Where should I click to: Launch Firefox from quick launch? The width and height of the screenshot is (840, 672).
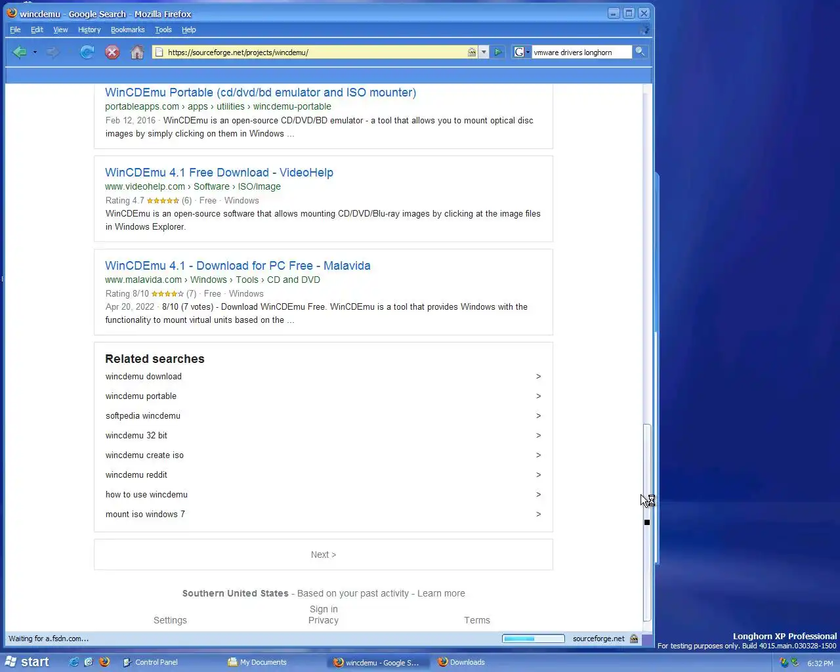pos(104,662)
